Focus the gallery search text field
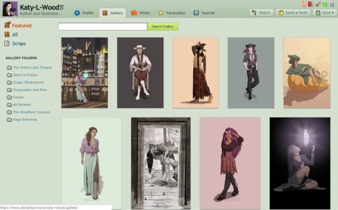 103,27
